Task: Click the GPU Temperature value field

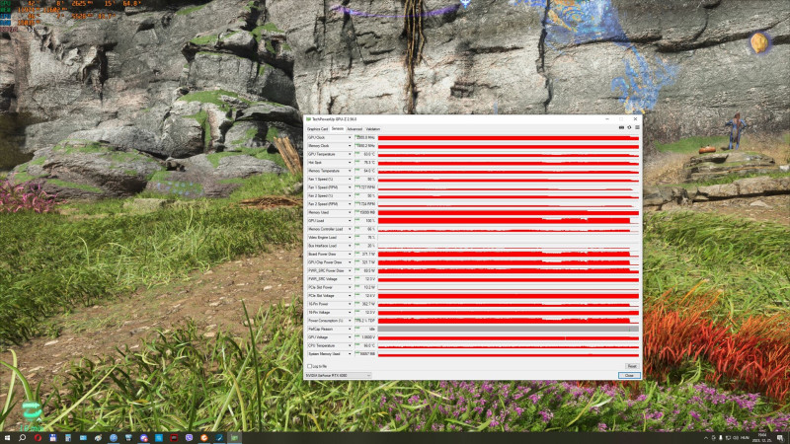Action: click(x=365, y=155)
